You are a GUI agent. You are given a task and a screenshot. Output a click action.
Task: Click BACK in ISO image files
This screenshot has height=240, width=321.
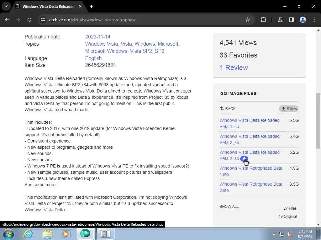(228, 108)
